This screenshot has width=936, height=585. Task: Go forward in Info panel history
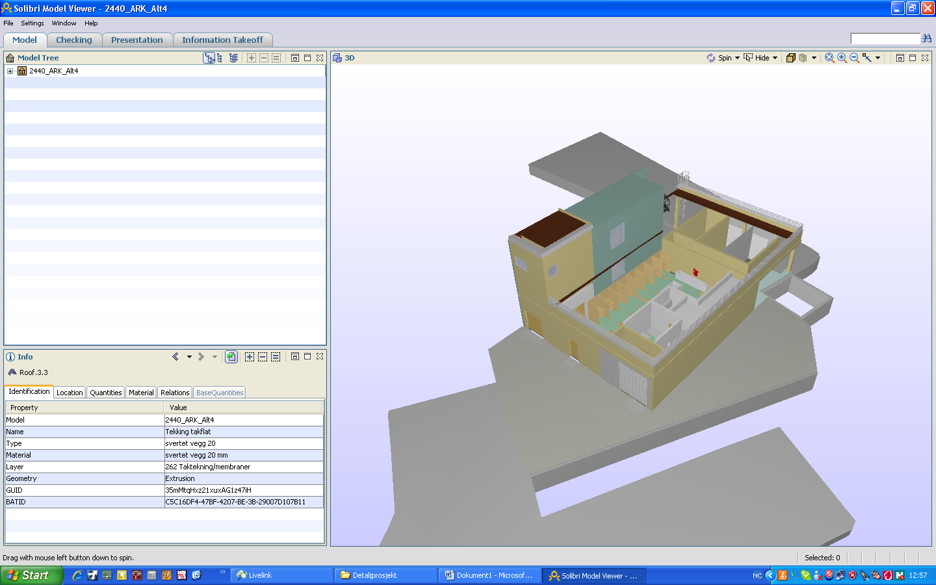[x=201, y=357]
